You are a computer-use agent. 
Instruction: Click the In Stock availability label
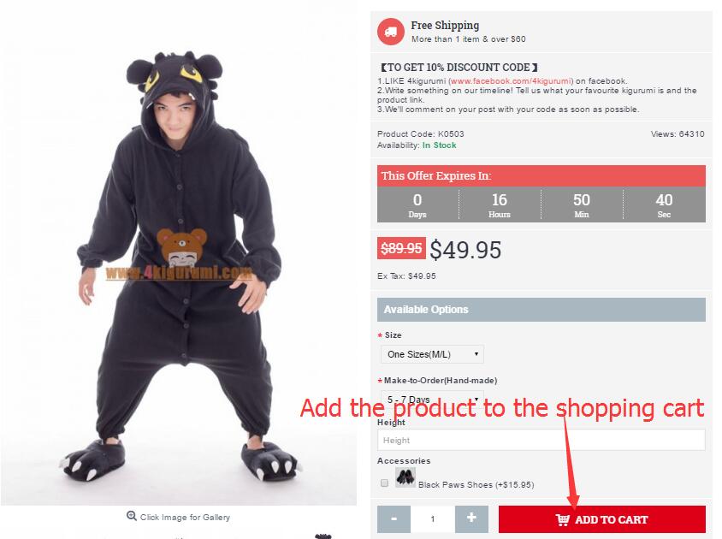click(440, 145)
